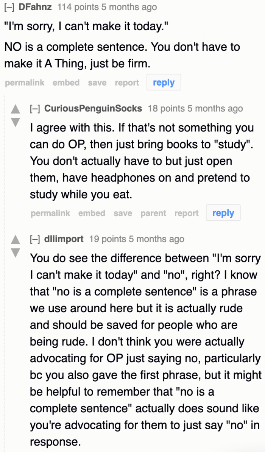Downvote CuriousPenguinSocks' comment
The width and height of the screenshot is (265, 452).
pos(15,122)
